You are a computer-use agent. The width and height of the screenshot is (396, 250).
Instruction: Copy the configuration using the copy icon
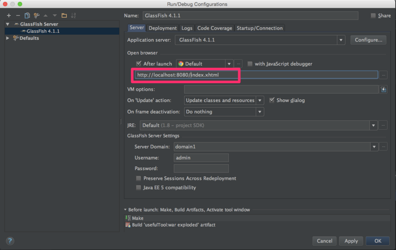[x=27, y=15]
